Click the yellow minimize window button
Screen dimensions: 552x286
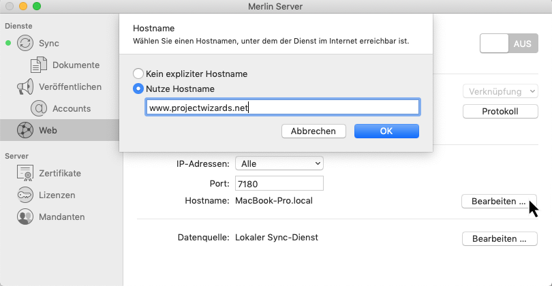[23, 6]
